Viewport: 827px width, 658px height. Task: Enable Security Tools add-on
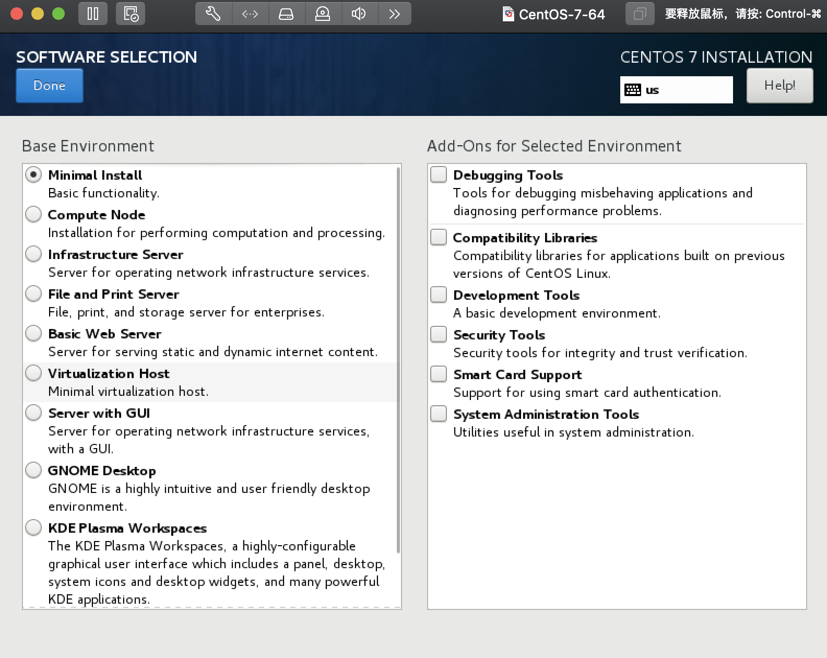tap(439, 334)
